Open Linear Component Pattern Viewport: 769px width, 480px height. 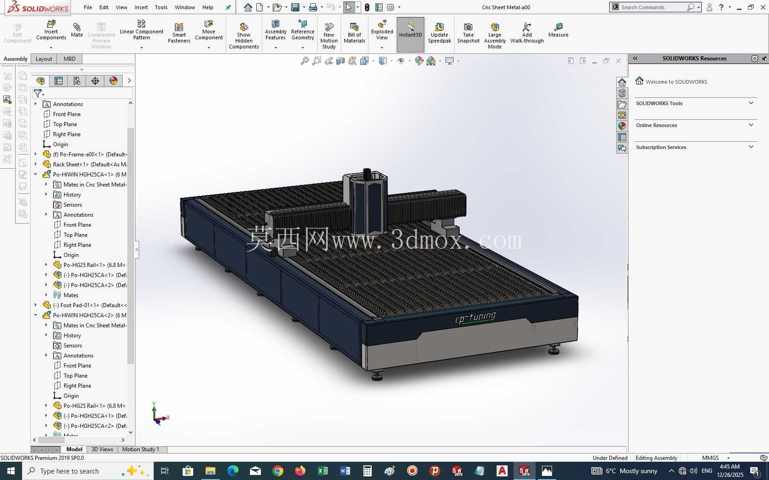click(x=141, y=30)
